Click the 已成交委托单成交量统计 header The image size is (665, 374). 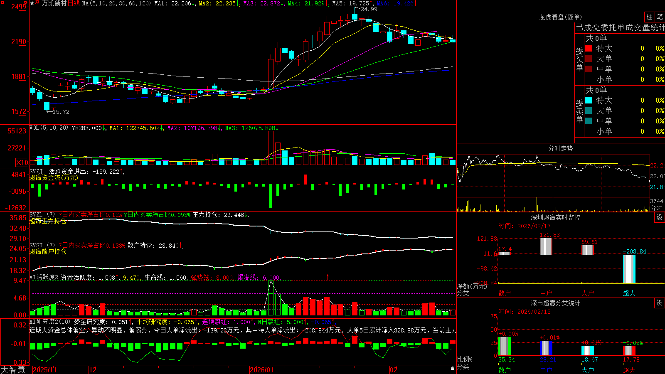[620, 27]
